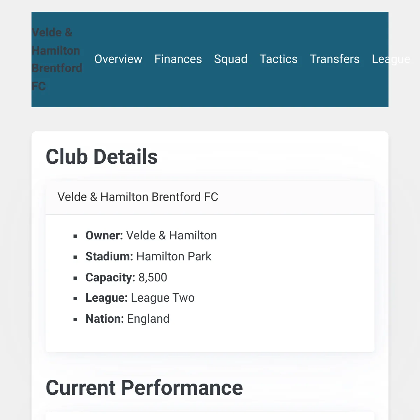Click the bullet beside Nation
420x420 pixels.
75,320
